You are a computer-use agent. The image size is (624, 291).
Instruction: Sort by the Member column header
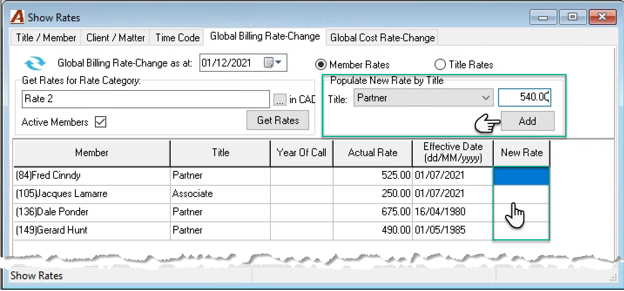click(x=92, y=153)
